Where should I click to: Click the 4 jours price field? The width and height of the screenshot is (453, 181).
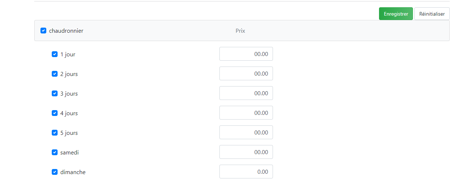[246, 113]
